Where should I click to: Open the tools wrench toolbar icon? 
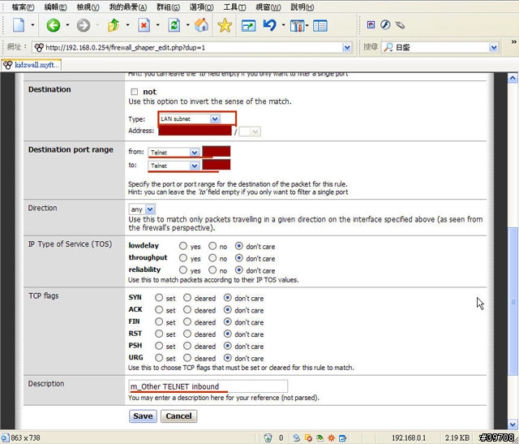(297, 25)
